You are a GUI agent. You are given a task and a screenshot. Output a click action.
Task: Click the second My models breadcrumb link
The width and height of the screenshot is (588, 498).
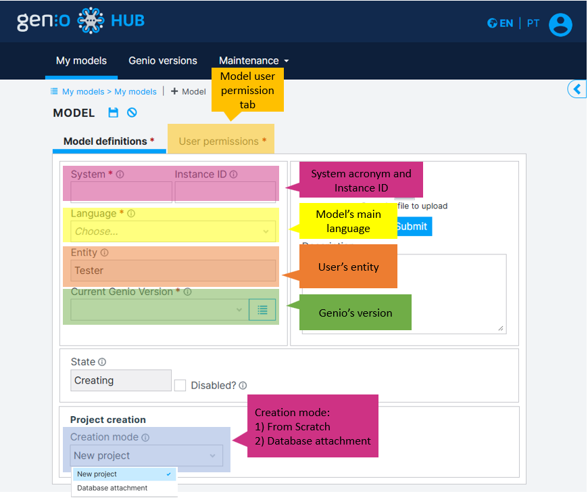click(x=135, y=91)
